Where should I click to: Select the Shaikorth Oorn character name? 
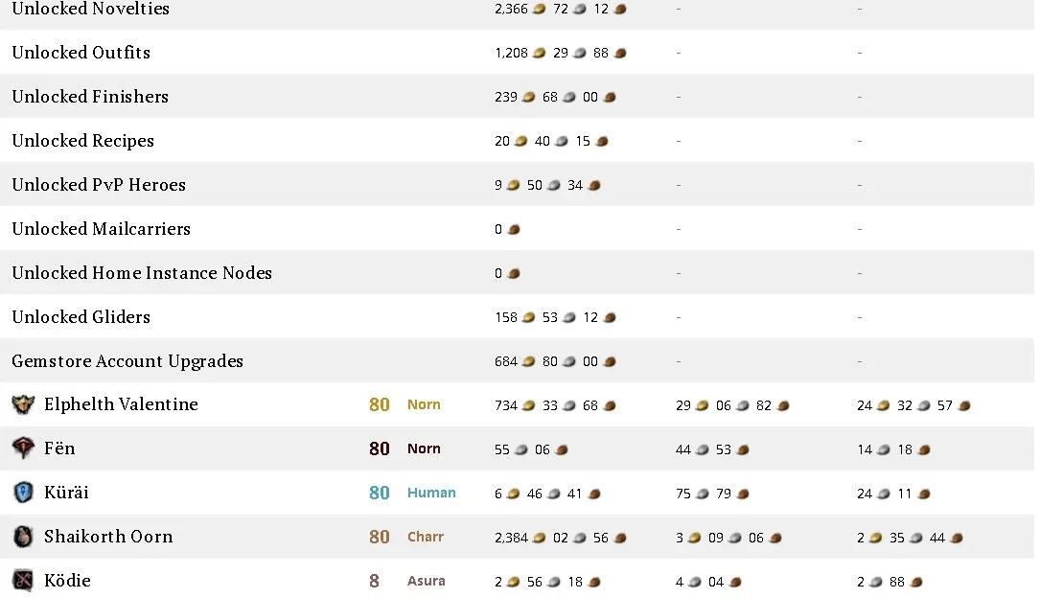click(x=108, y=537)
